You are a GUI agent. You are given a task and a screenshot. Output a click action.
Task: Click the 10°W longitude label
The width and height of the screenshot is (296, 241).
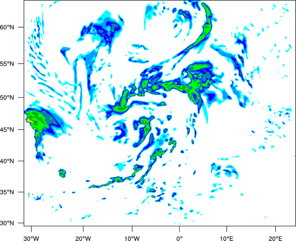pyautogui.click(x=132, y=238)
